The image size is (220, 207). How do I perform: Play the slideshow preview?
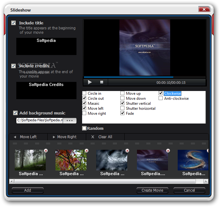pyautogui.click(x=90, y=82)
